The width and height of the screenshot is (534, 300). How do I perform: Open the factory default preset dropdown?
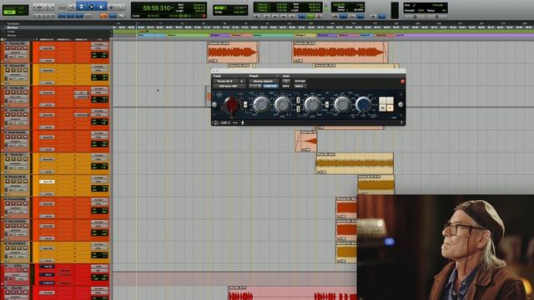click(264, 82)
